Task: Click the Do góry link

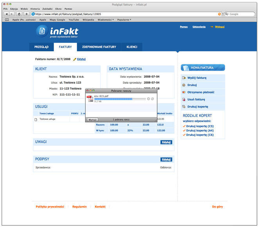Action: pos(217,207)
